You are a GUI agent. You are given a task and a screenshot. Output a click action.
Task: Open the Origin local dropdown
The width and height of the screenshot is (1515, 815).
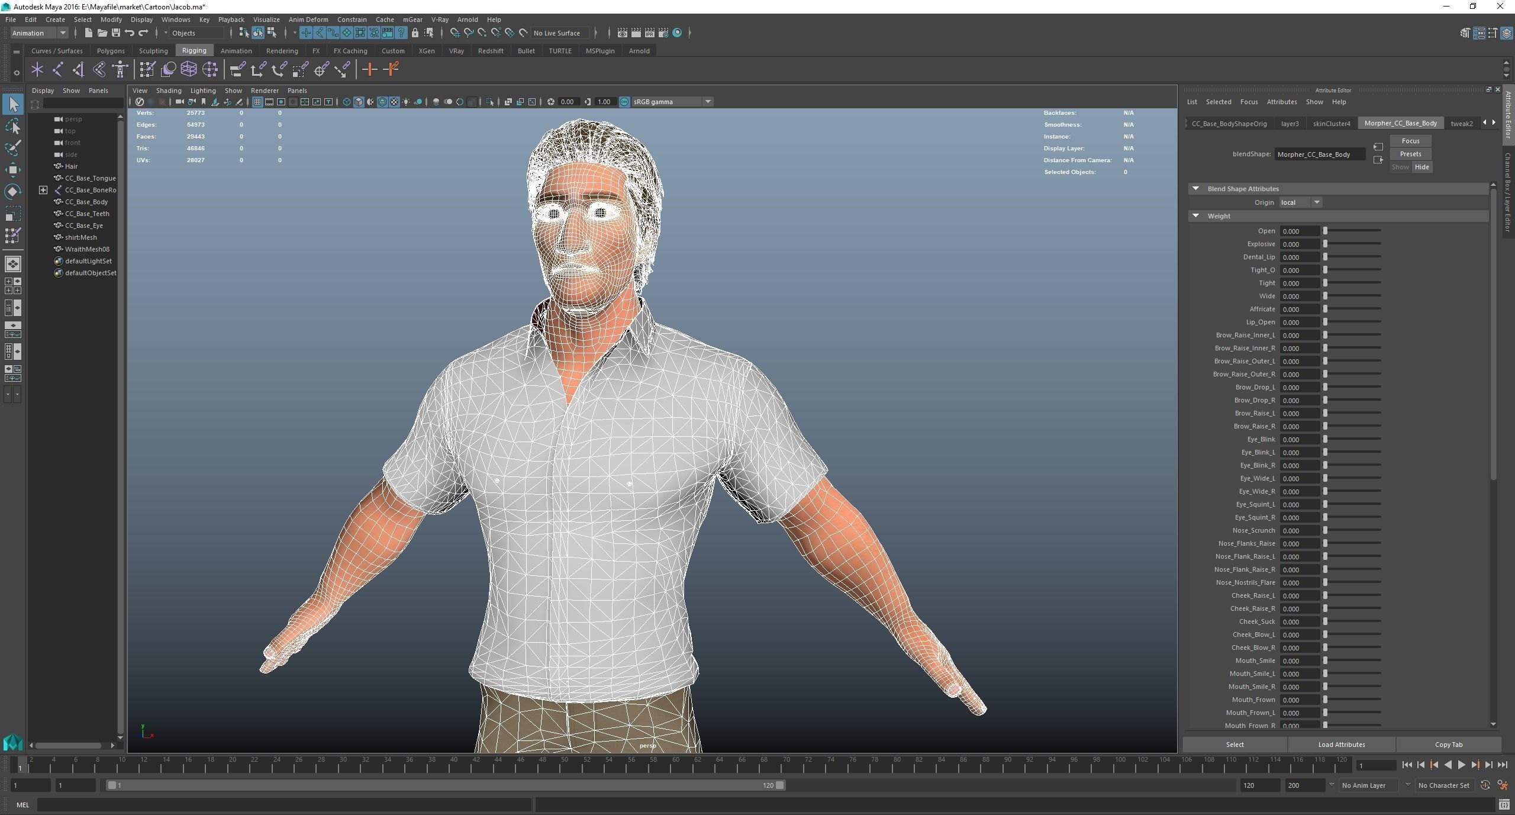tap(1300, 202)
